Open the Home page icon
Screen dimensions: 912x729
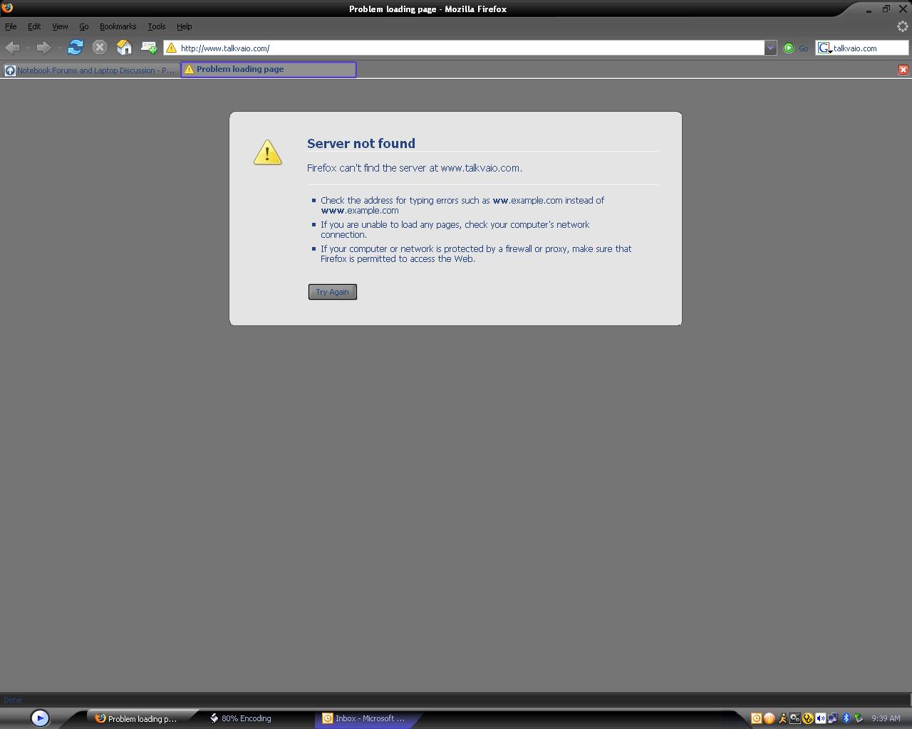click(124, 48)
